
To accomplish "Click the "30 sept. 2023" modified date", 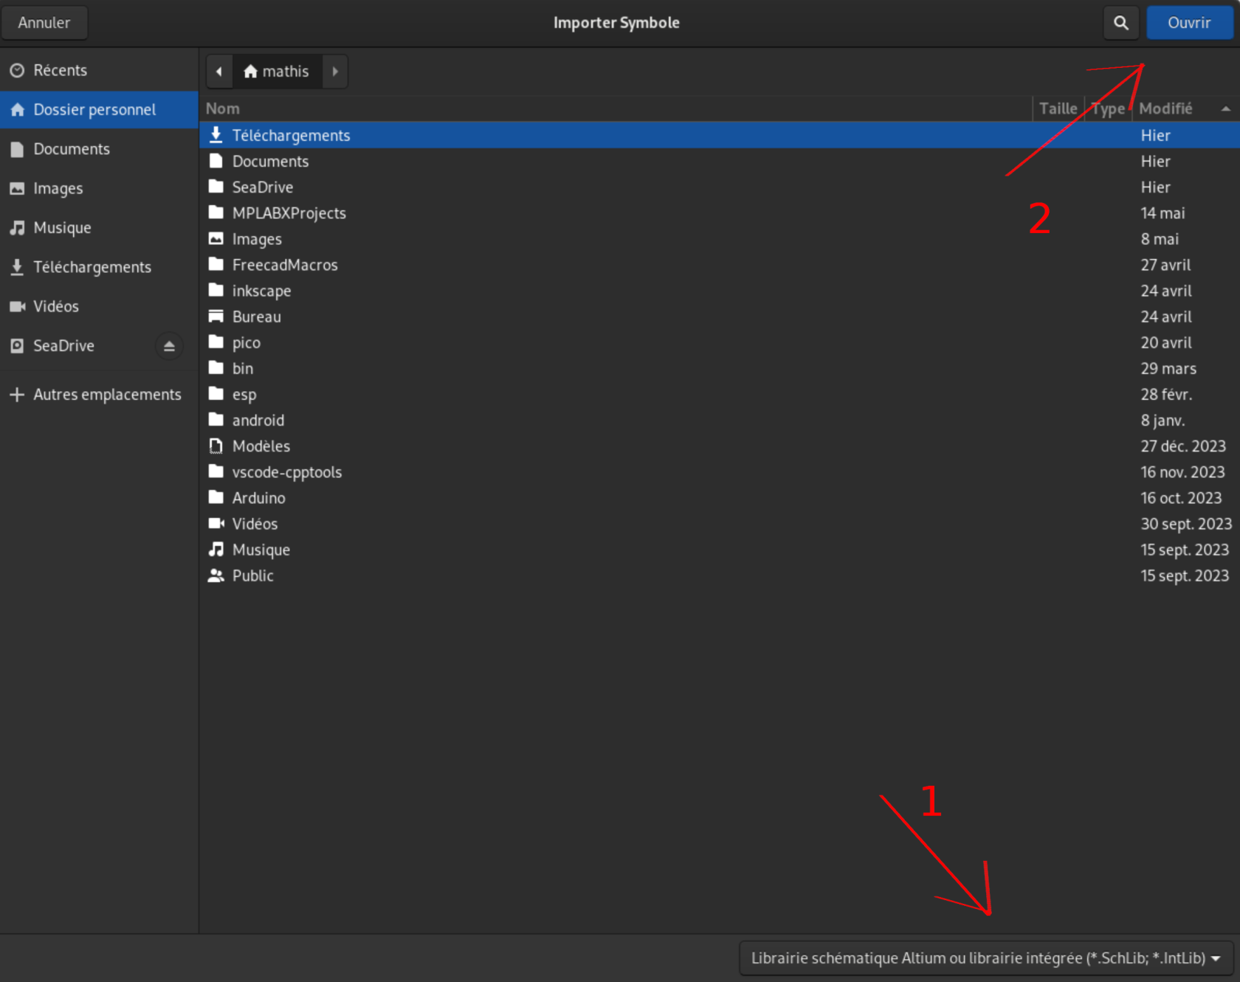I will coord(1186,524).
